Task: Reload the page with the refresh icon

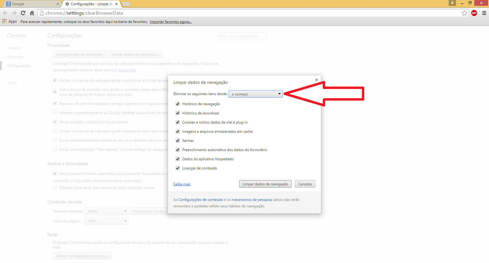Action: point(23,13)
